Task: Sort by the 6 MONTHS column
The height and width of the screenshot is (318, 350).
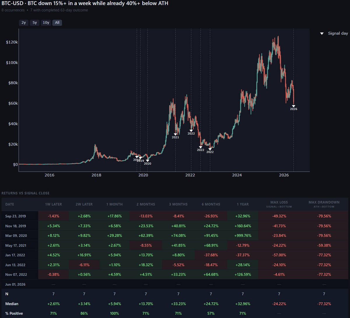Action: [211, 204]
